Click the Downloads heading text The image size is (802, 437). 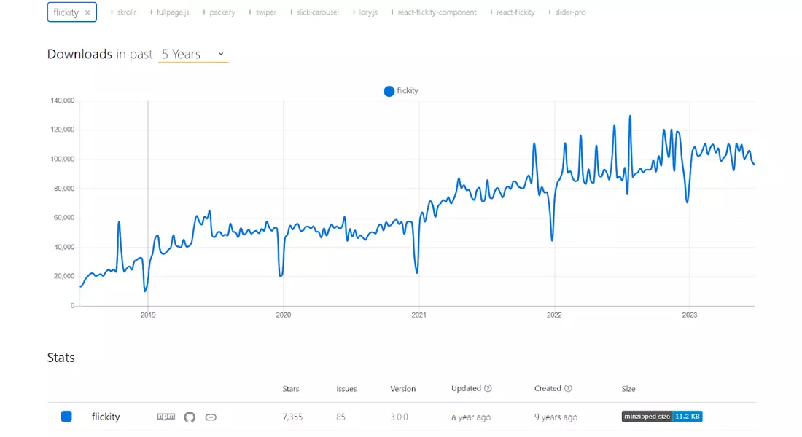pos(79,54)
